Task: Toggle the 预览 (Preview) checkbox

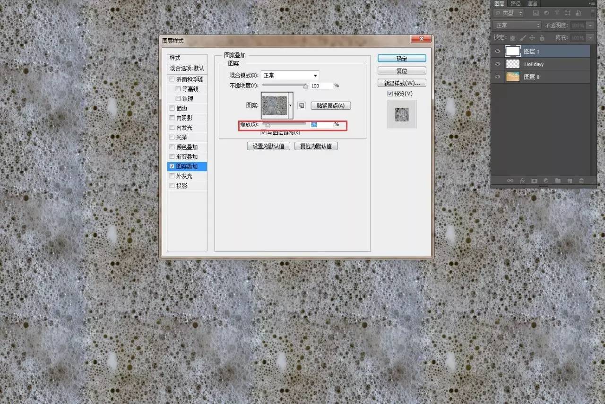Action: [390, 94]
